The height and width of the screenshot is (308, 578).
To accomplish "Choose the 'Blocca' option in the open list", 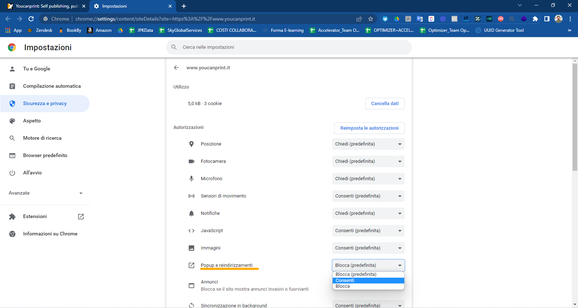I will 368,286.
